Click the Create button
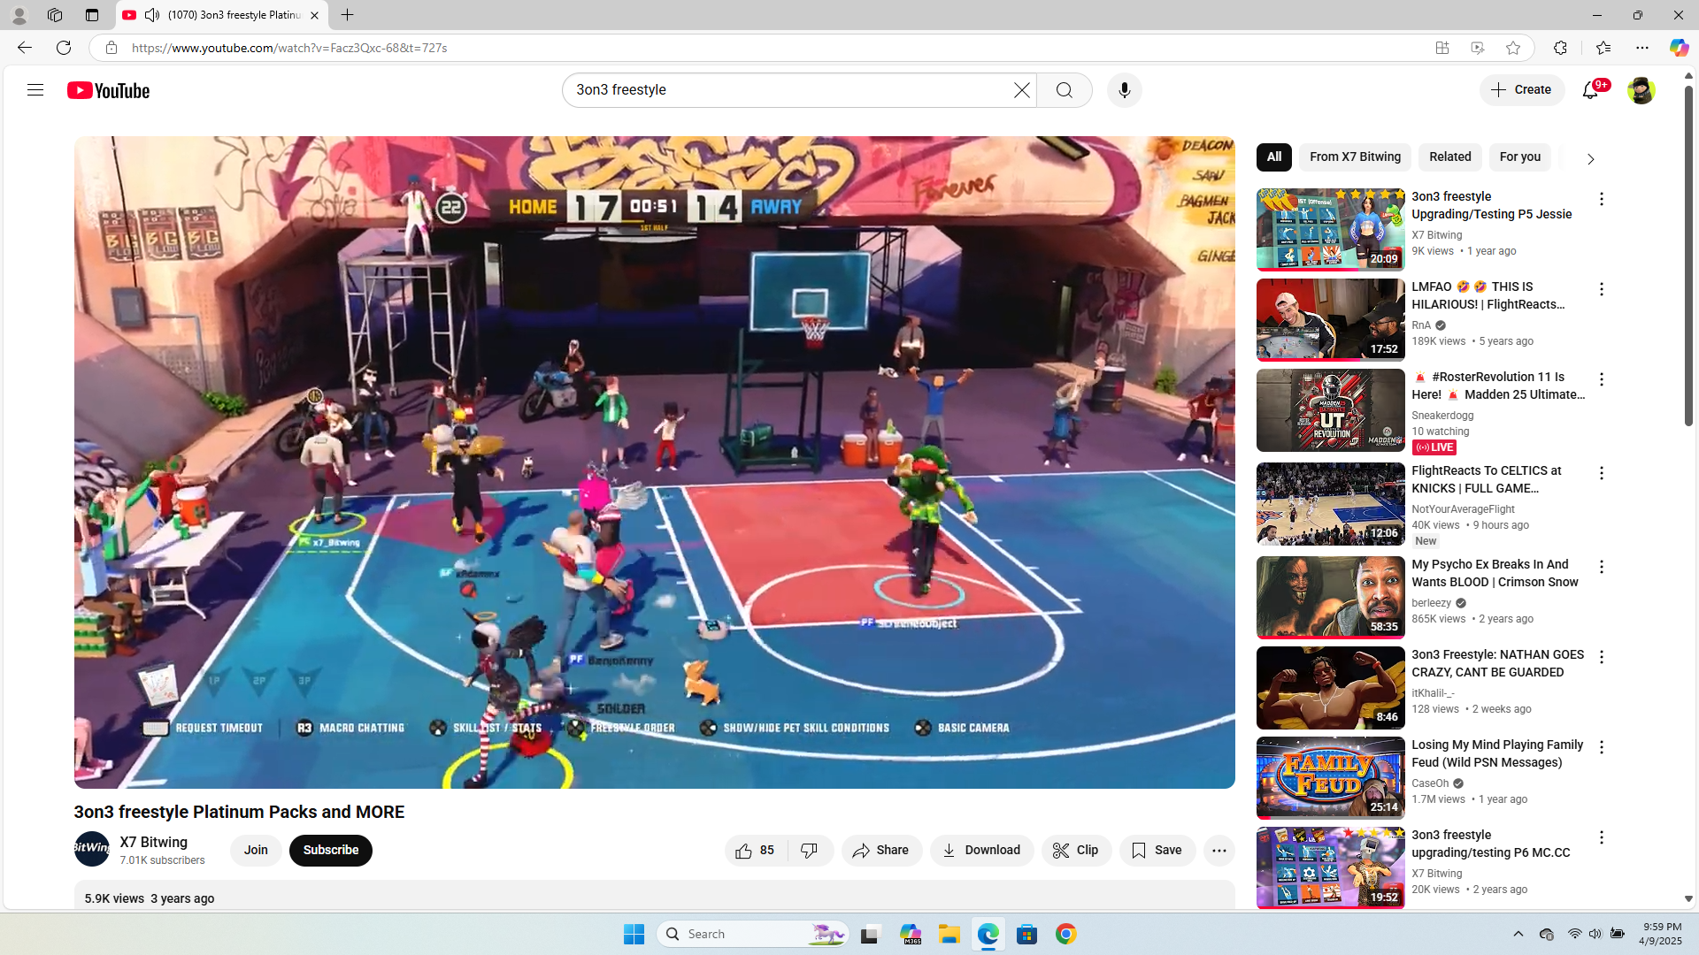The height and width of the screenshot is (955, 1699). [1522, 90]
